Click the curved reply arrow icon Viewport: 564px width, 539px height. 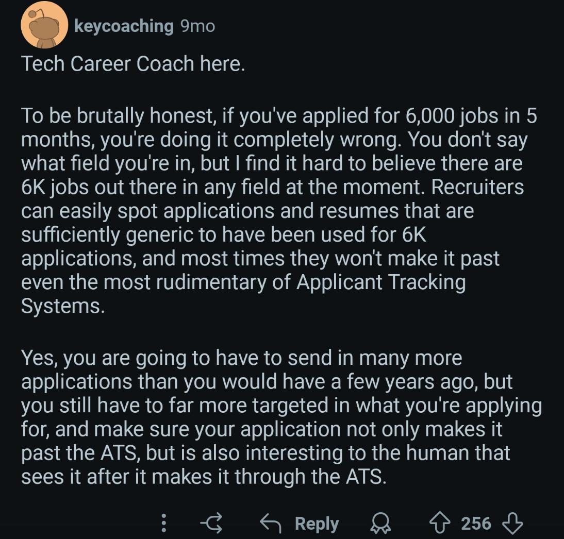(270, 524)
